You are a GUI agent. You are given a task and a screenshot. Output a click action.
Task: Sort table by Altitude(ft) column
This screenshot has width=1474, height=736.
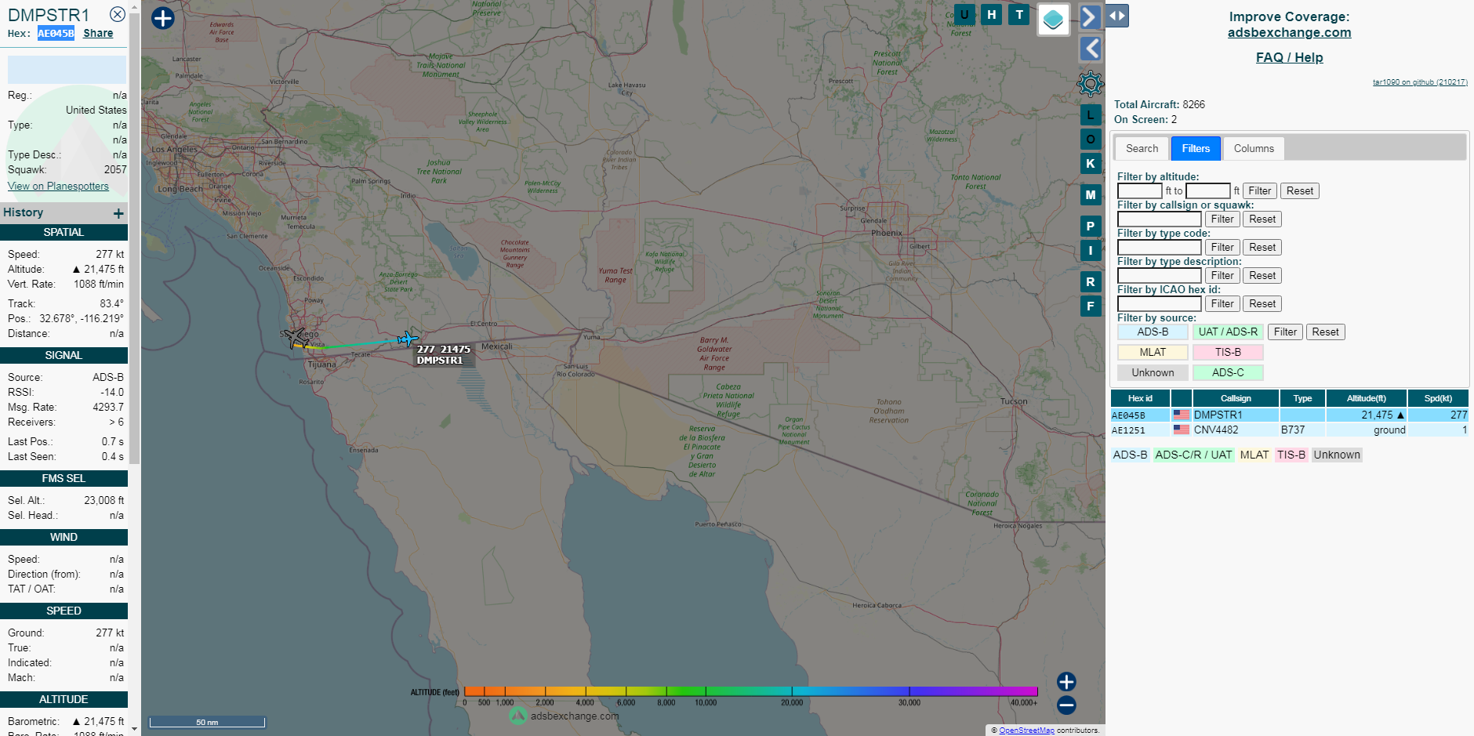(1366, 398)
